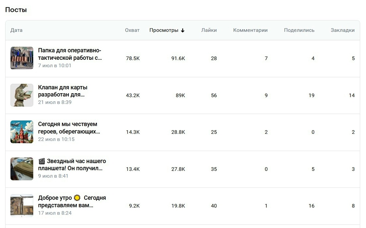
Task: Click the sort arrow next to Просмотры
Action: 183,30
